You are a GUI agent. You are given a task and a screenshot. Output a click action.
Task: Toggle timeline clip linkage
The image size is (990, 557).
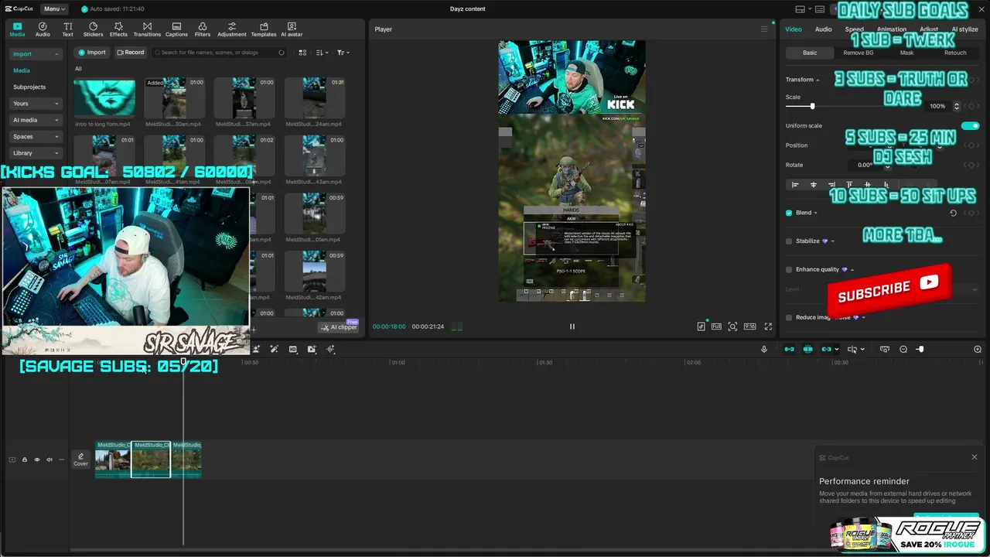(x=826, y=350)
